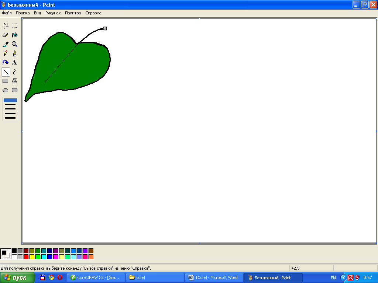This screenshot has width=378, height=283.
Task: Open the Рисунок menu
Action: coord(53,13)
